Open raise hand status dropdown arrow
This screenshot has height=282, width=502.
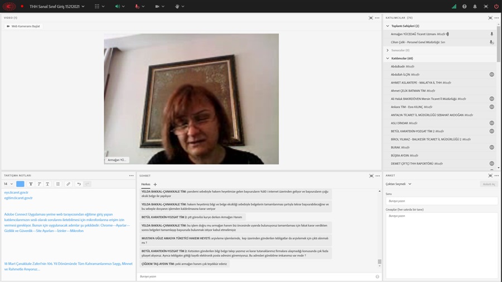click(183, 6)
